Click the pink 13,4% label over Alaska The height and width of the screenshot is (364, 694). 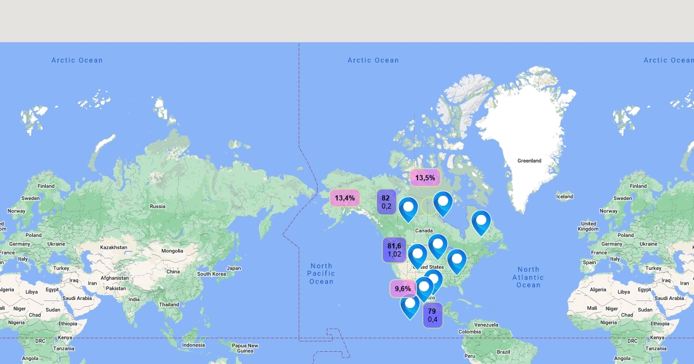(345, 198)
